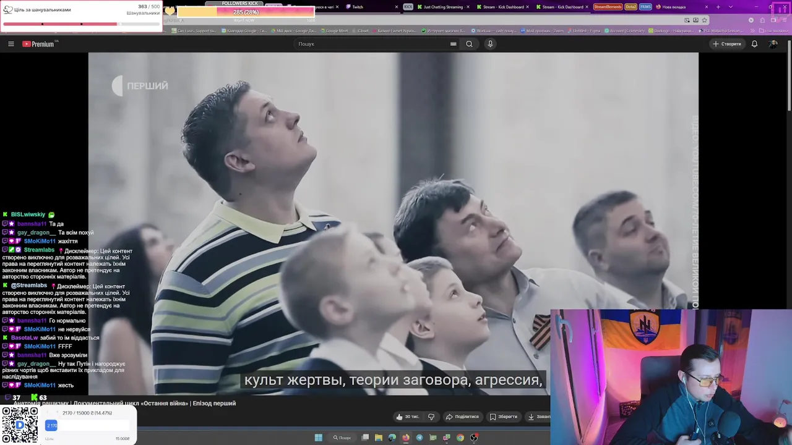The image size is (792, 445).
Task: Expand the KICK tab group label
Action: coord(408,7)
